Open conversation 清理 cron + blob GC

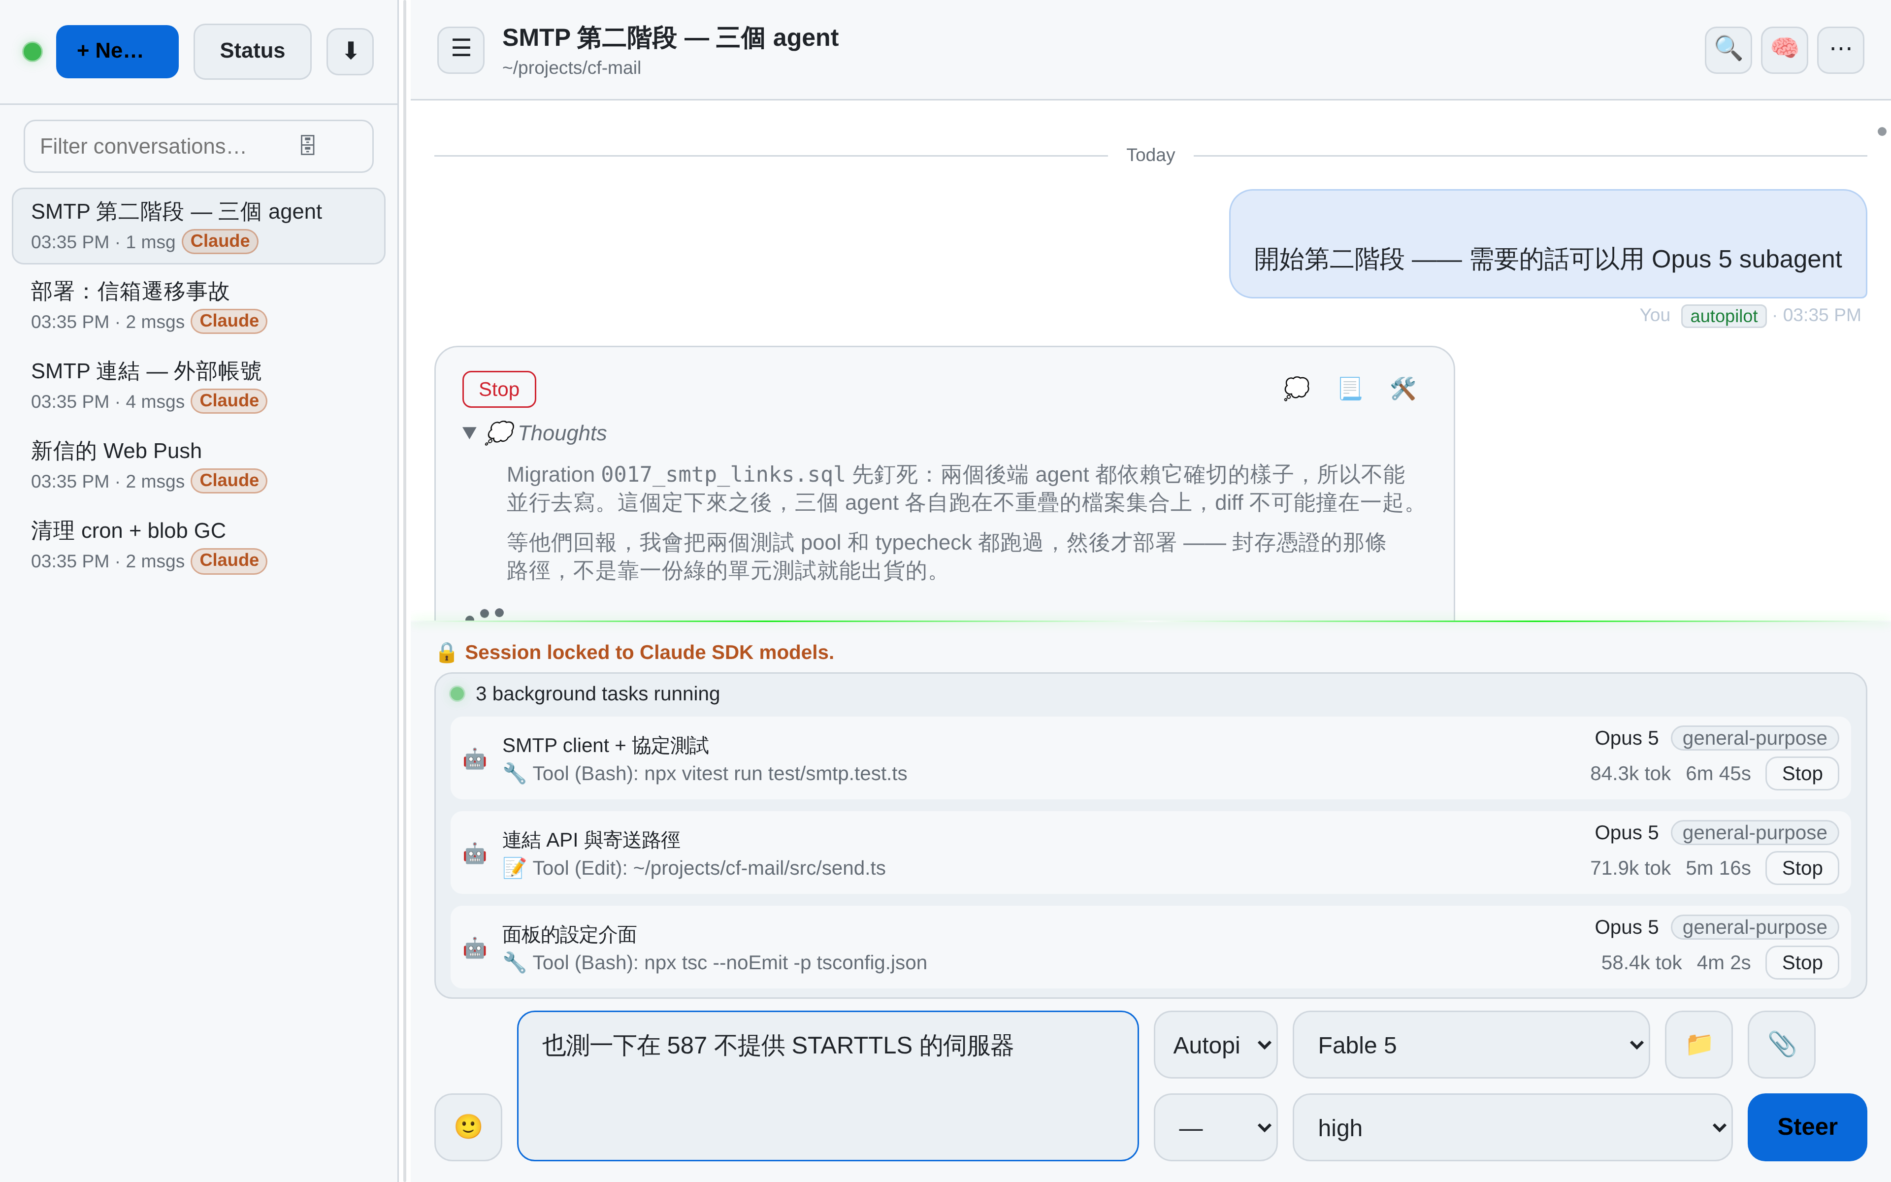(x=198, y=545)
